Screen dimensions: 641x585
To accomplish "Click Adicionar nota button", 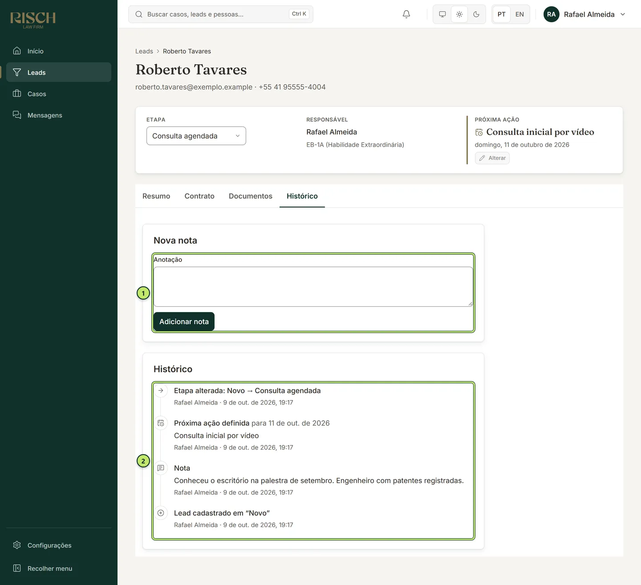I will (184, 321).
